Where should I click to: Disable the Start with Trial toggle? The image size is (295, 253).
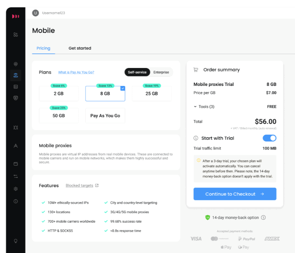click(x=269, y=138)
